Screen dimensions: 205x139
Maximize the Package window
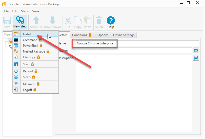tap(188, 3)
